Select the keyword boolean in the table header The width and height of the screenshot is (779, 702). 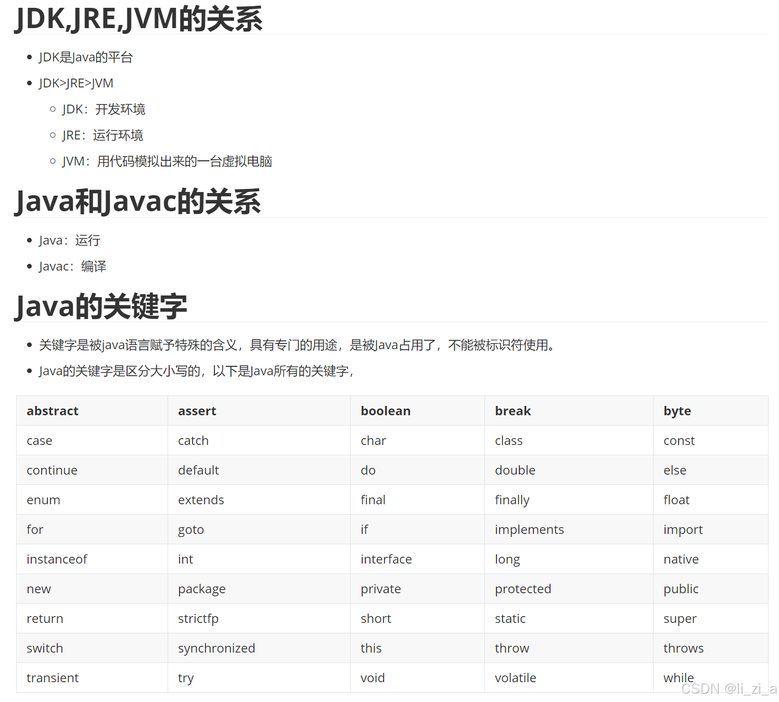pos(385,411)
